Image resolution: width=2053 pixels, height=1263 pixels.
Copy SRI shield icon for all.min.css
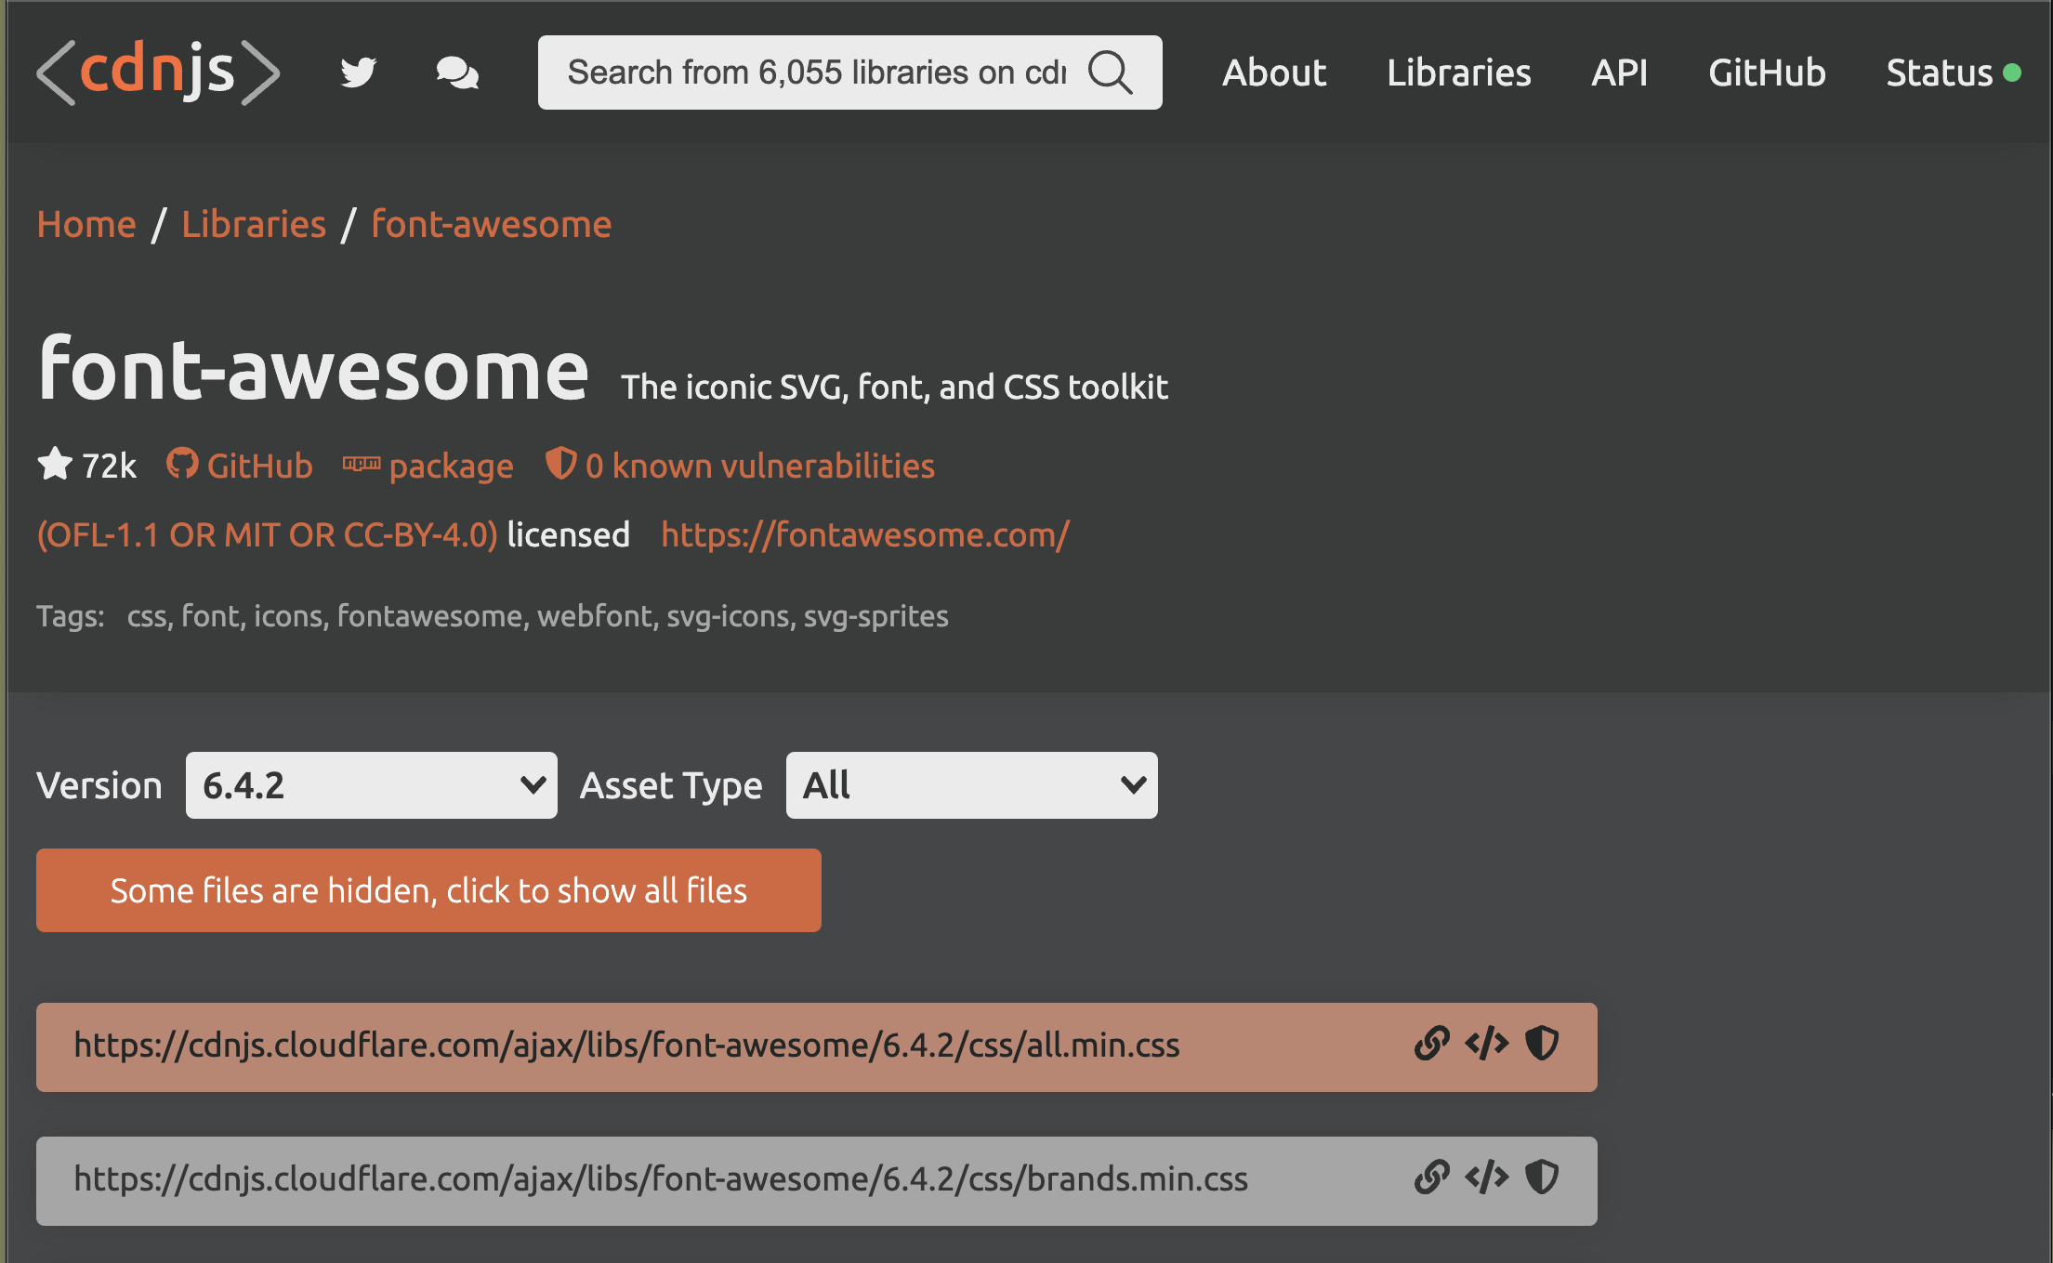[1542, 1044]
